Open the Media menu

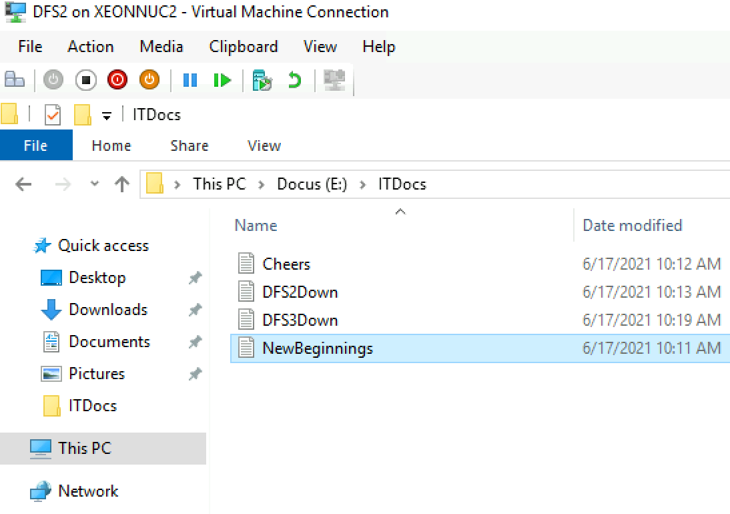[161, 47]
